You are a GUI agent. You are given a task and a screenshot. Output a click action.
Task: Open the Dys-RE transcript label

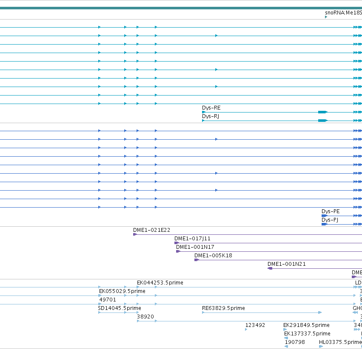click(x=211, y=108)
